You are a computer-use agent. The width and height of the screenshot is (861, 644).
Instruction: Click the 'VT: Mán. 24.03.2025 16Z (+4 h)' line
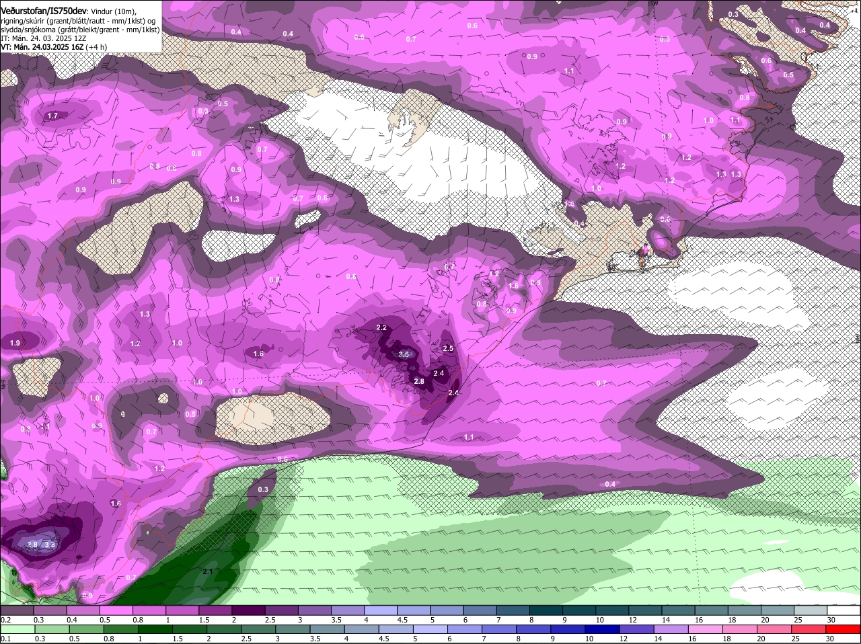[x=54, y=47]
